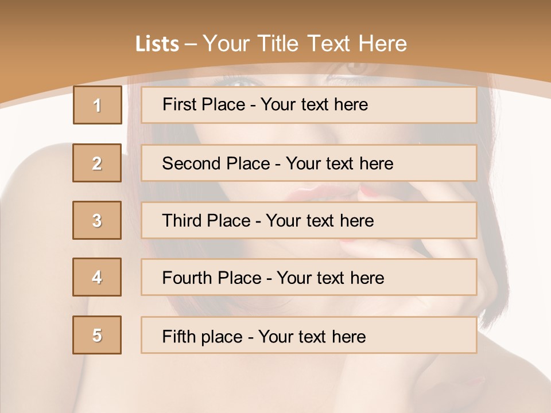Select the "Third Place" text bar
The image size is (551, 413).
(x=309, y=220)
